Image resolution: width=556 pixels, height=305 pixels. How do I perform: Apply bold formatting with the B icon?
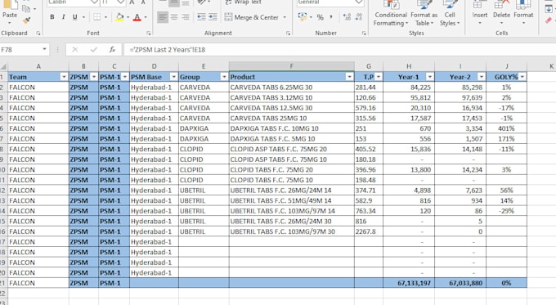click(x=52, y=17)
